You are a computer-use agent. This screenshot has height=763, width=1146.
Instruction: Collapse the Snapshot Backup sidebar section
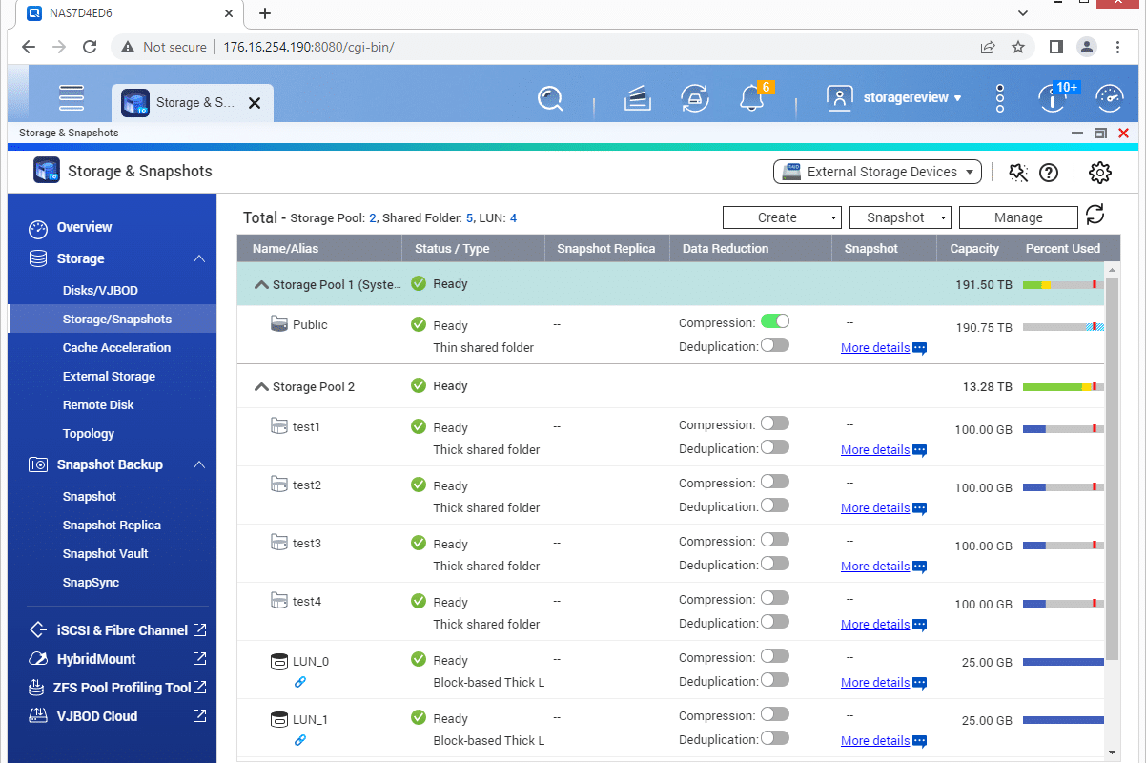coord(198,464)
